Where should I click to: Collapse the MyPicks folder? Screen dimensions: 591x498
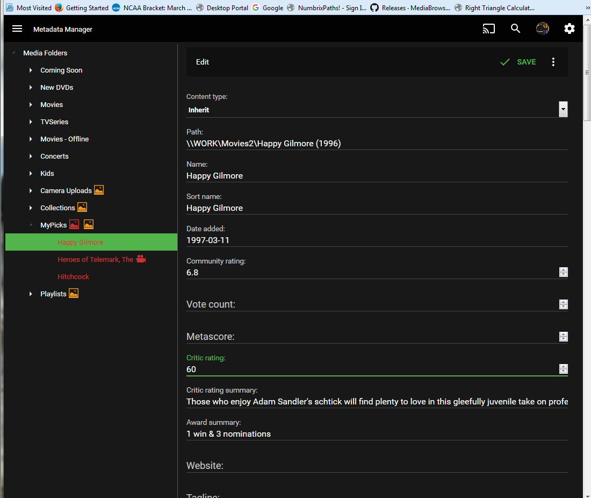(31, 225)
